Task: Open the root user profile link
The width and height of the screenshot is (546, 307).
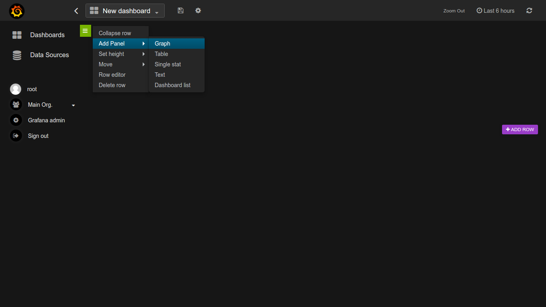Action: [x=32, y=89]
